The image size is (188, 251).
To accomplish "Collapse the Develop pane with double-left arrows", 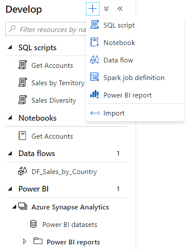I will [x=120, y=9].
